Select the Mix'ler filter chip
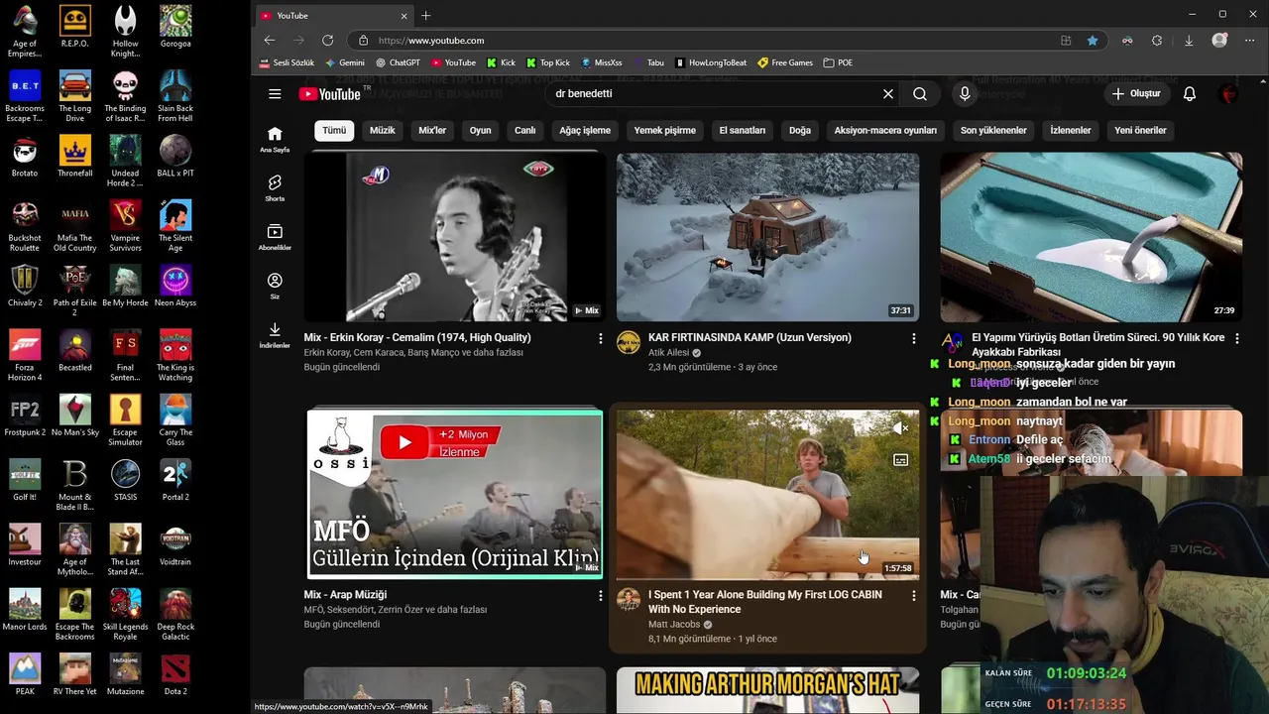Viewport: 1269px width, 714px height. click(x=432, y=130)
